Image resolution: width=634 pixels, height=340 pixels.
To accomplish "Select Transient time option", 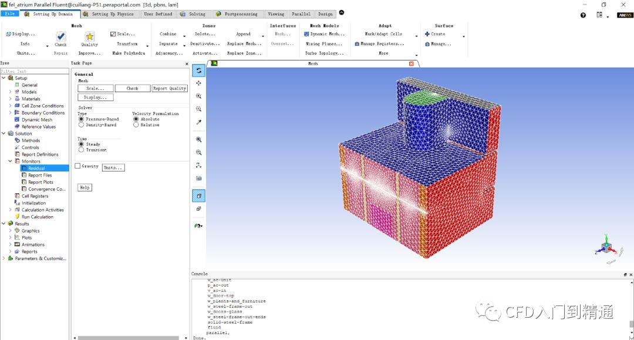I will pyautogui.click(x=81, y=150).
